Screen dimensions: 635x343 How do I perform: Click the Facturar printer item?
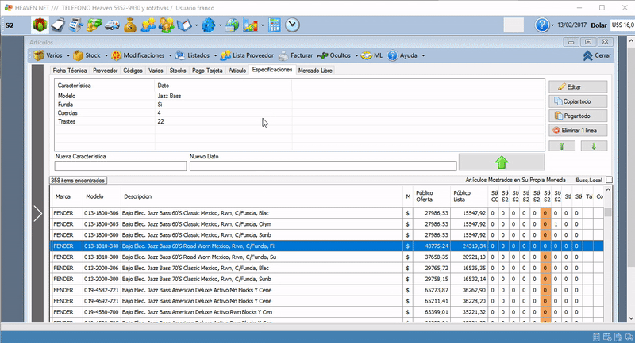295,55
